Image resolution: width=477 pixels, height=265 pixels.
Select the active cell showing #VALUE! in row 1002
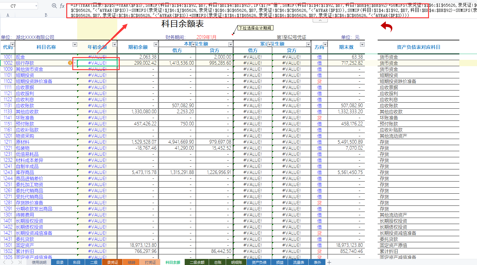click(x=97, y=63)
